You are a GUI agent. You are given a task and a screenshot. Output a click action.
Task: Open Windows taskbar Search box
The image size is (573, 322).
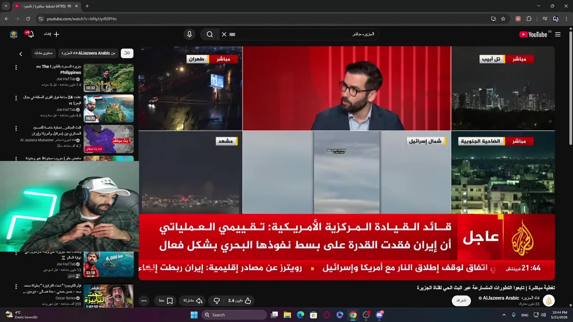click(x=234, y=315)
